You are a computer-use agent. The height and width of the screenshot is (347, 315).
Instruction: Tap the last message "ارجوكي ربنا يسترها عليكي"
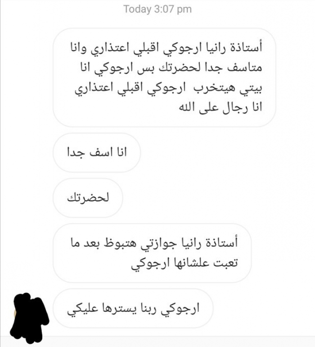pos(133,308)
